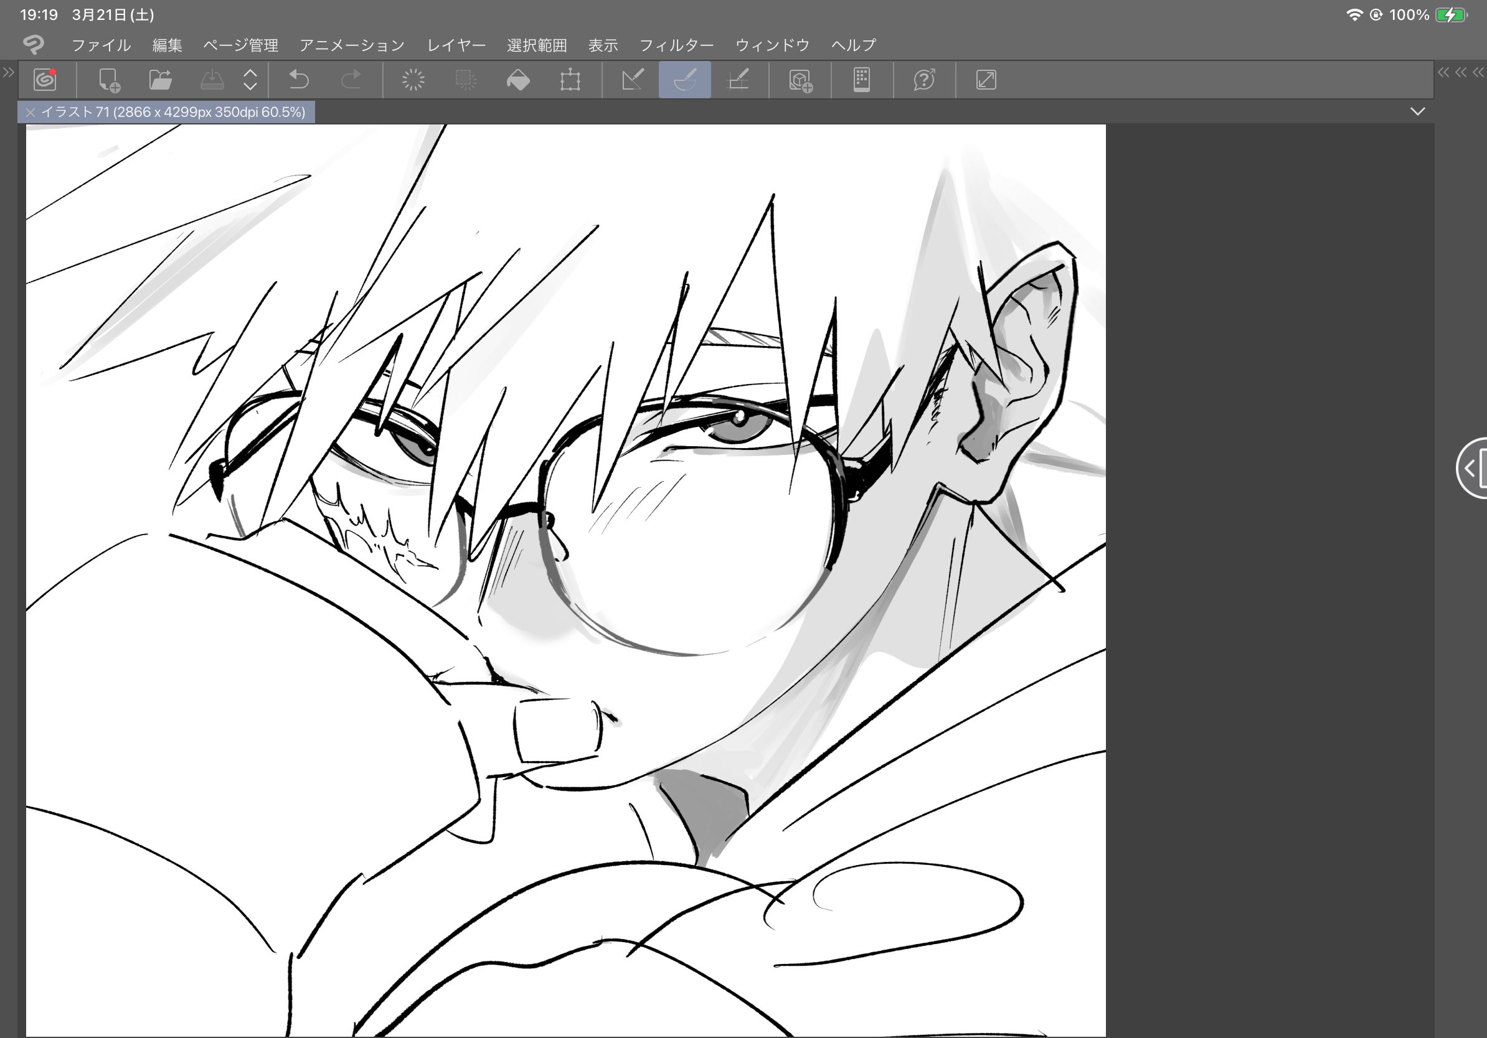The image size is (1487, 1038).
Task: Click the Fill paint bucket icon
Action: tap(517, 80)
